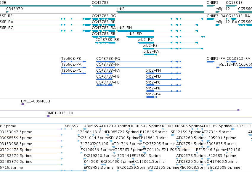Open EST label ESG0110c.E21_F06.3prime
252x172 pixels.
tap(166, 150)
